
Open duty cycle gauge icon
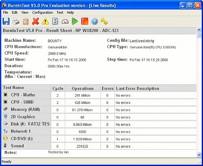click(x=65, y=22)
